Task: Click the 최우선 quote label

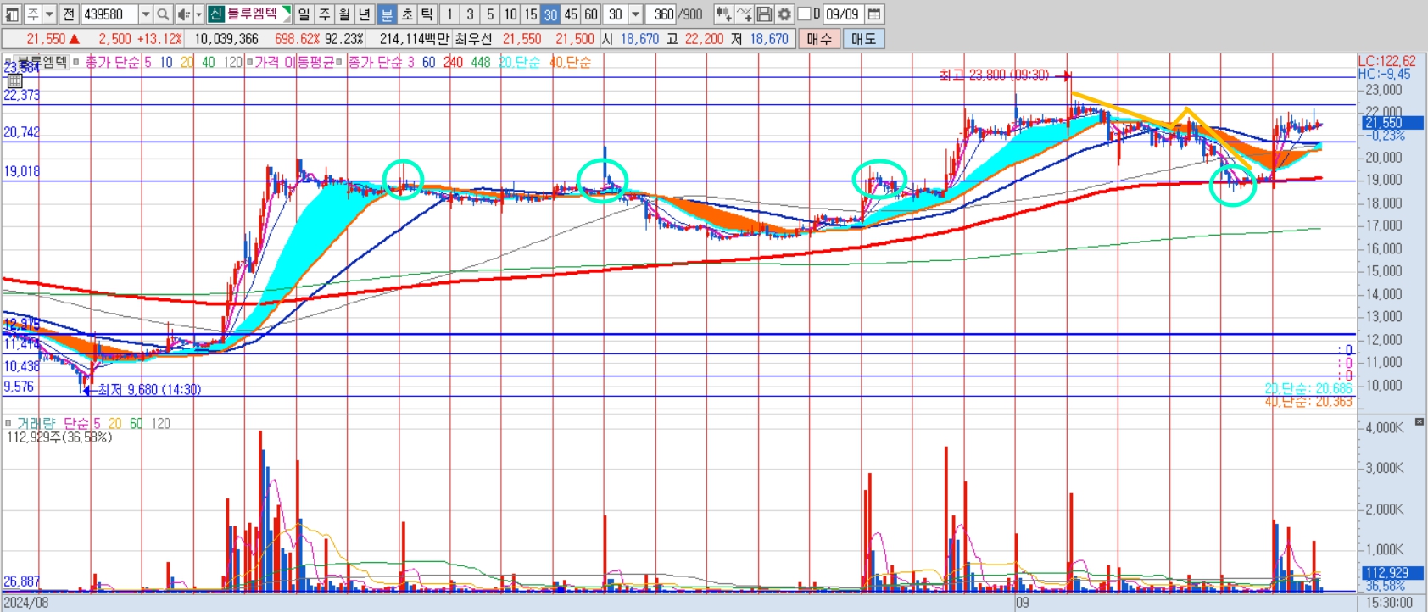Action: [x=473, y=39]
